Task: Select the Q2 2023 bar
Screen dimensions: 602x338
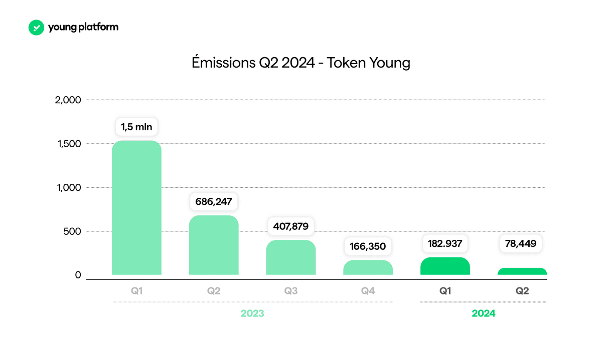Action: 214,245
